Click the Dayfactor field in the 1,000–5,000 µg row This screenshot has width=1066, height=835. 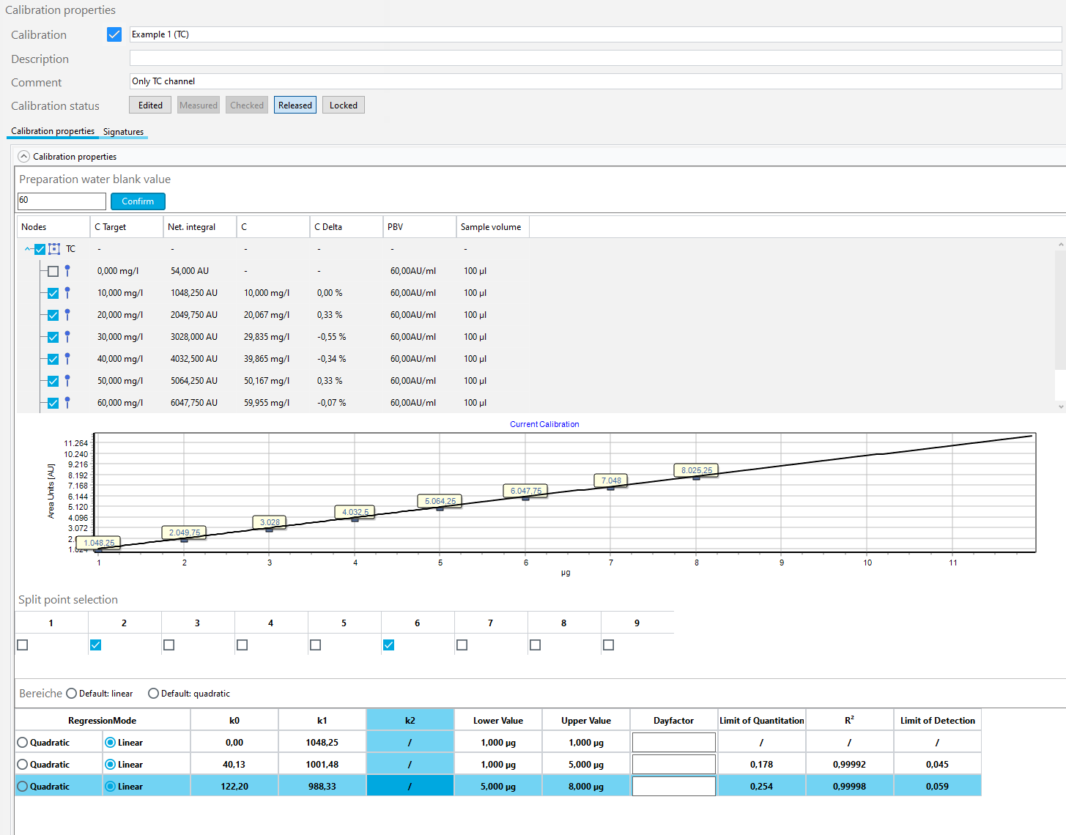click(x=673, y=765)
